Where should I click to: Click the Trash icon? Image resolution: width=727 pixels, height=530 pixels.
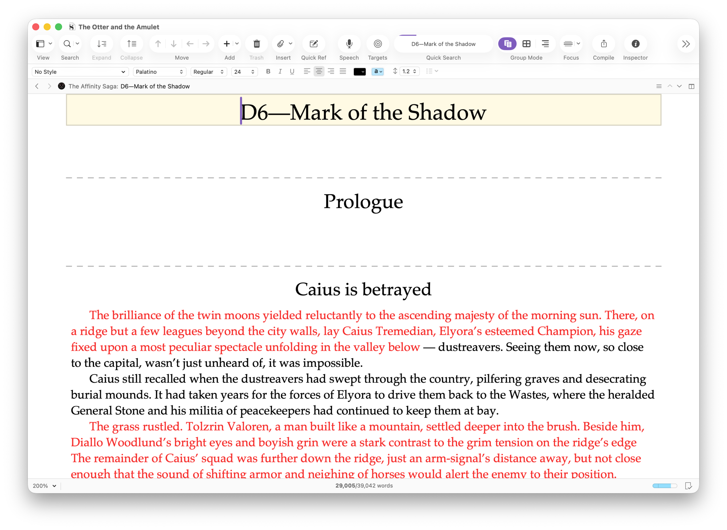tap(256, 44)
